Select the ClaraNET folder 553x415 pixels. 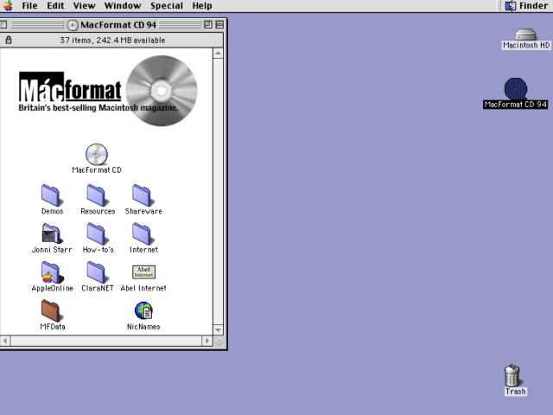point(97,272)
